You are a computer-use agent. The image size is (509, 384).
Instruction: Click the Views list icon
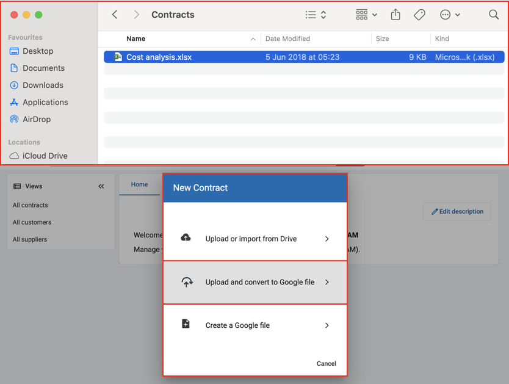point(17,186)
